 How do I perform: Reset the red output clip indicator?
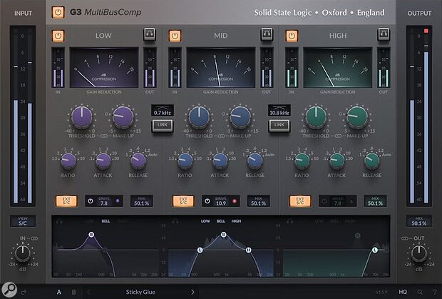click(x=426, y=31)
